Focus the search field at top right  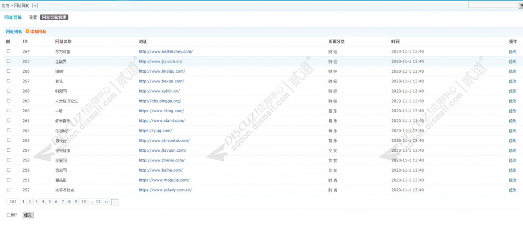point(492,5)
